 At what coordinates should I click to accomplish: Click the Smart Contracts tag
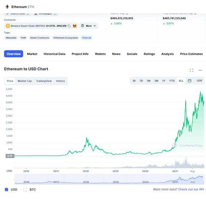(40, 38)
